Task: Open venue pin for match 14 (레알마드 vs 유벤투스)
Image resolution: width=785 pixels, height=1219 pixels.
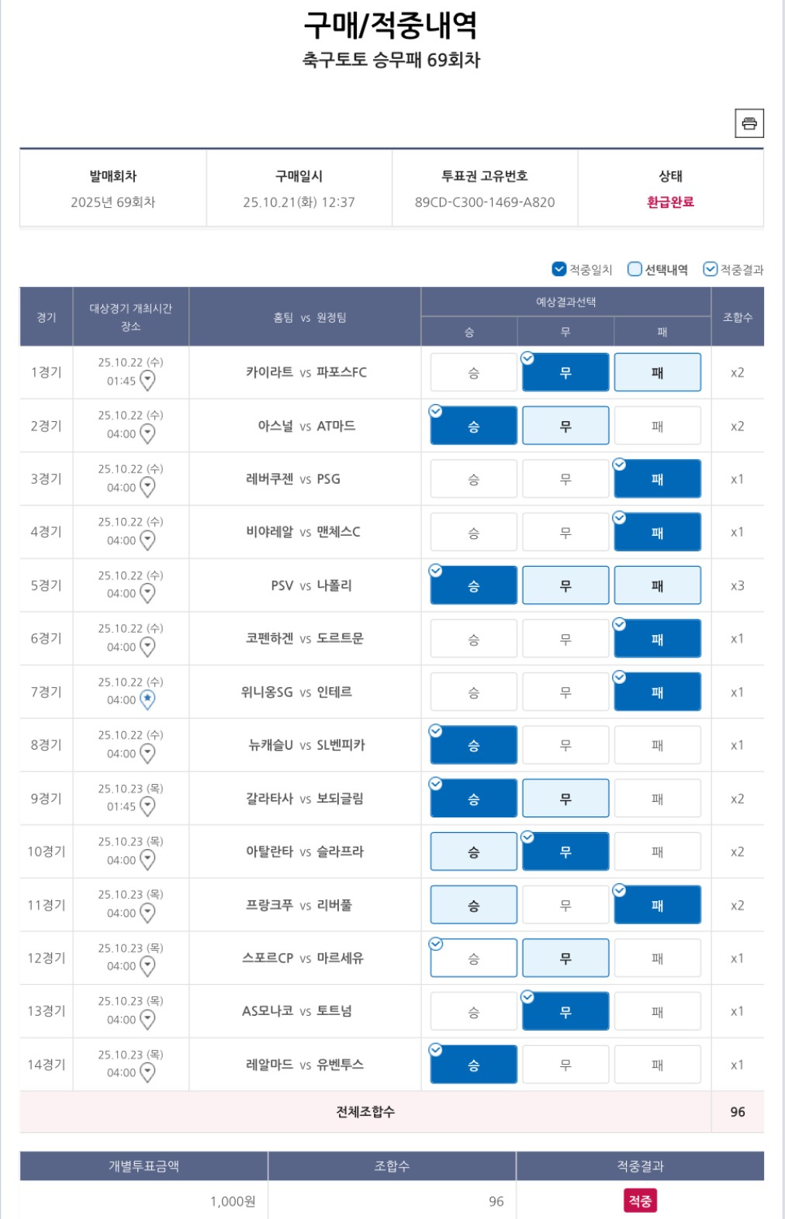Action: pyautogui.click(x=147, y=1072)
